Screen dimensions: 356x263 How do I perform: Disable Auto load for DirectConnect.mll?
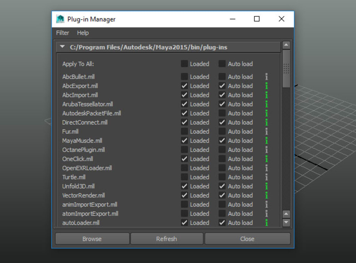222,122
